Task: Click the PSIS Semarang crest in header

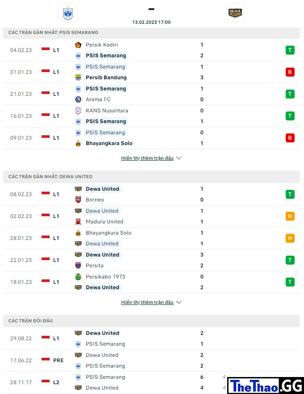Action: tap(68, 13)
